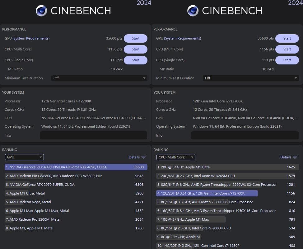Open the filter icon beside Details in GPU ranking
The image size is (303, 249).
click(x=144, y=157)
